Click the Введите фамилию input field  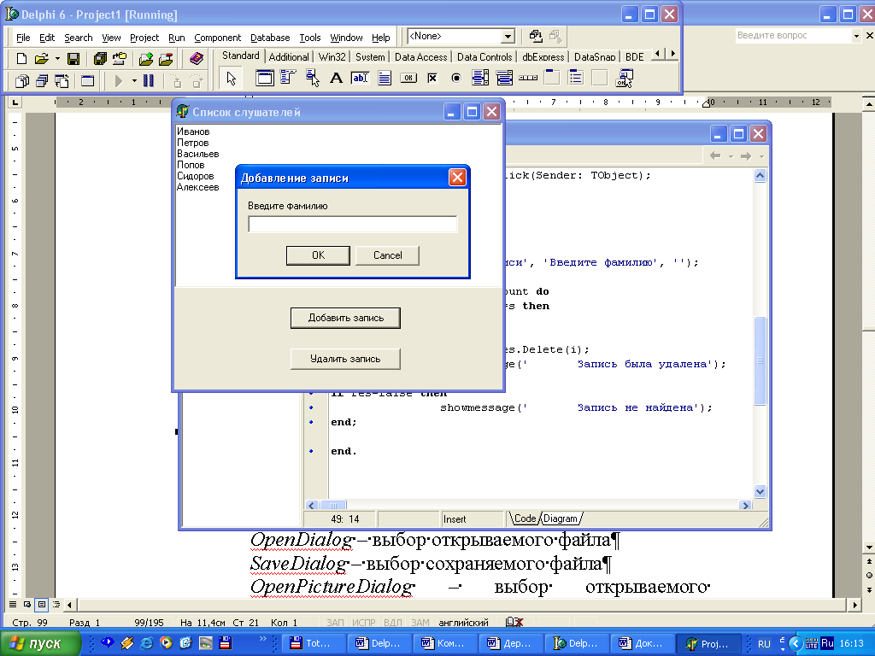pyautogui.click(x=353, y=225)
